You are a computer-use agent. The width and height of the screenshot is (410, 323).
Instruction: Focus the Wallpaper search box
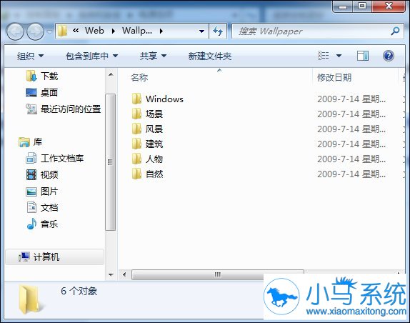click(318, 31)
